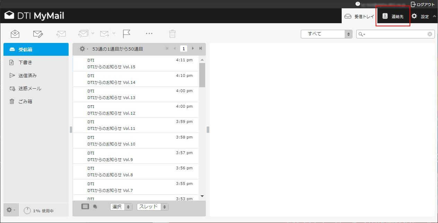The width and height of the screenshot is (438, 223).
Task: Click the message list scroll up arrow
Action: (202, 60)
